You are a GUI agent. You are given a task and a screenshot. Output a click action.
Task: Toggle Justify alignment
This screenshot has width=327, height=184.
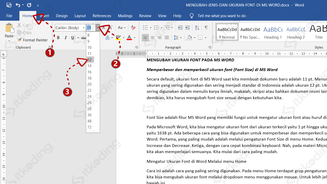pos(167,38)
